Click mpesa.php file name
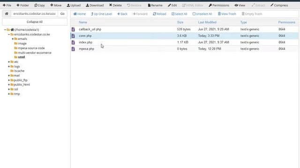The height and width of the screenshot is (168, 300). click(86, 49)
